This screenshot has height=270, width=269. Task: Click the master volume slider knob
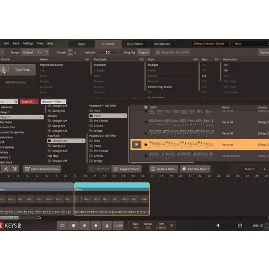(x=240, y=226)
